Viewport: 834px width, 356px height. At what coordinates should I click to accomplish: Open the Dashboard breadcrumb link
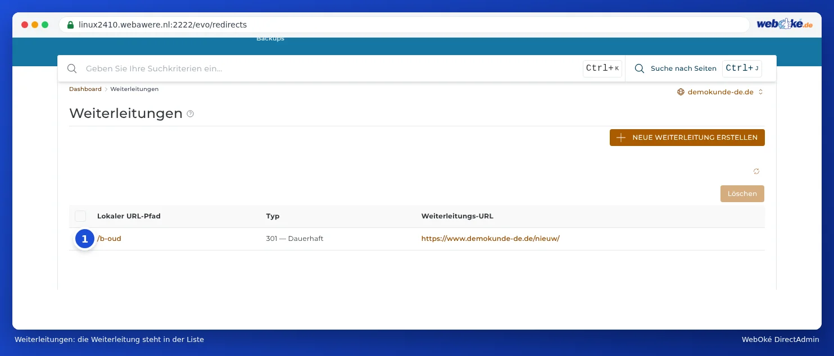[85, 89]
